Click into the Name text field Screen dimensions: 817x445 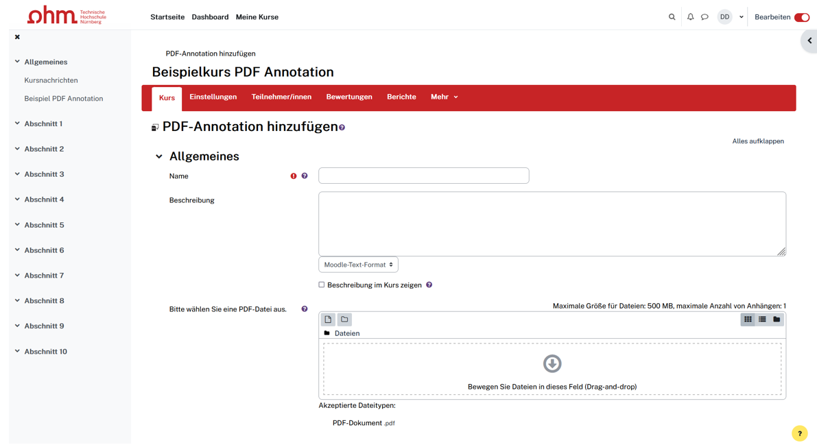click(423, 176)
